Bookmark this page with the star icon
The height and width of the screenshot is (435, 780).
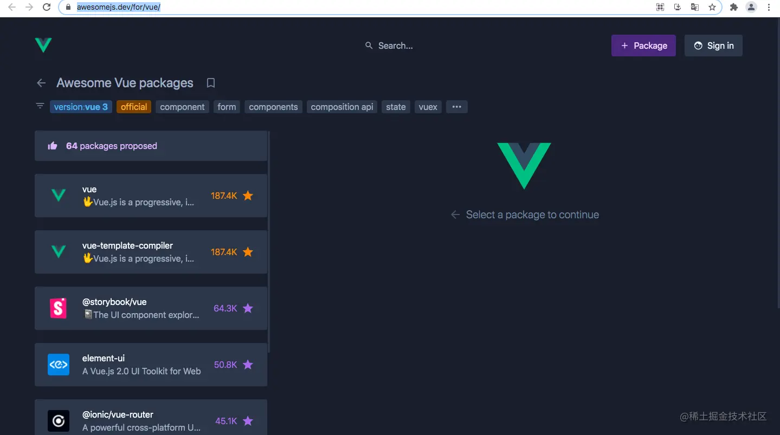(712, 7)
